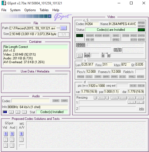149x152 pixels.
Task: Click the audio VBR indicator
Action: [x=64, y=101]
